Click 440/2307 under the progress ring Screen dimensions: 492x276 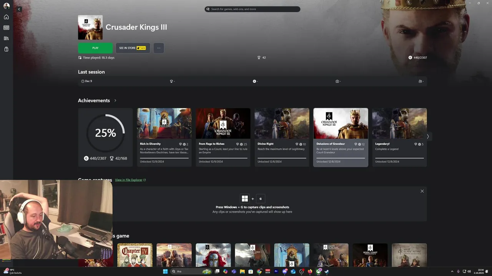95,158
